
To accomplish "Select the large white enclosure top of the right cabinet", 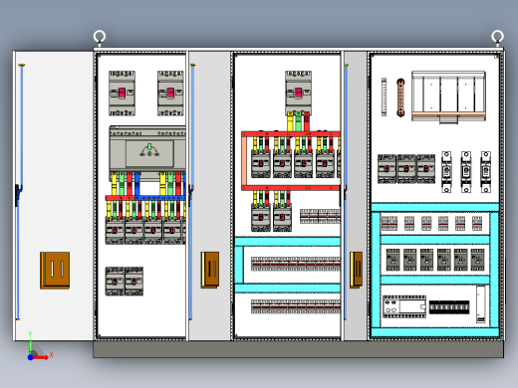I will pos(448,97).
